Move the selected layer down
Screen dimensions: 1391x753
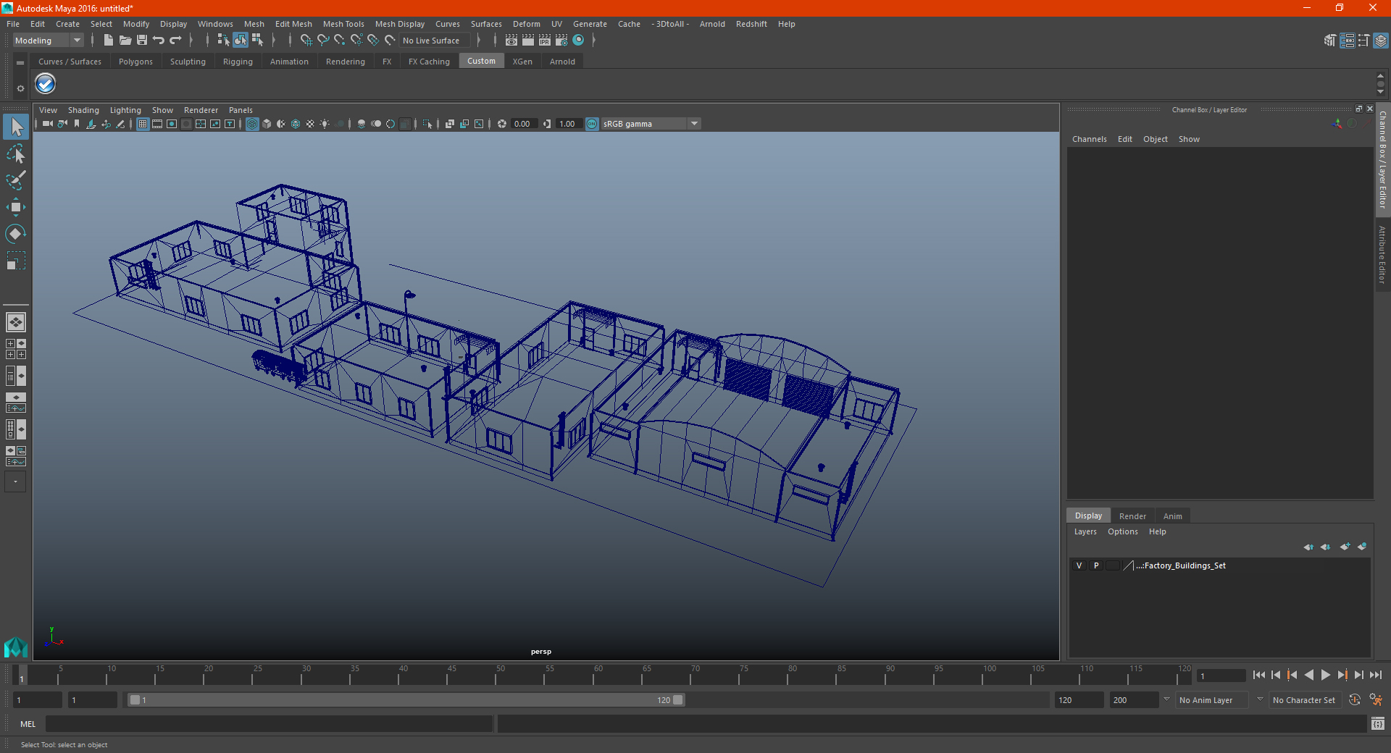click(1326, 547)
